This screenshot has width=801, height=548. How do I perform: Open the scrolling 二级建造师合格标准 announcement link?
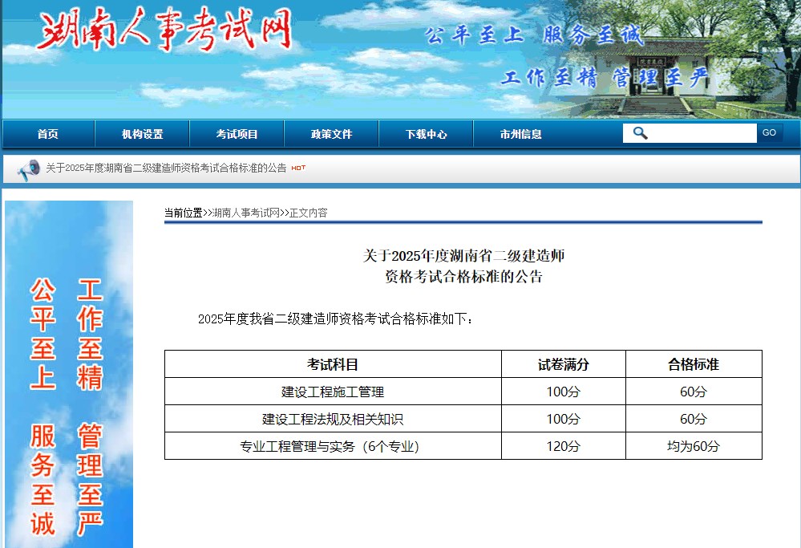point(166,168)
